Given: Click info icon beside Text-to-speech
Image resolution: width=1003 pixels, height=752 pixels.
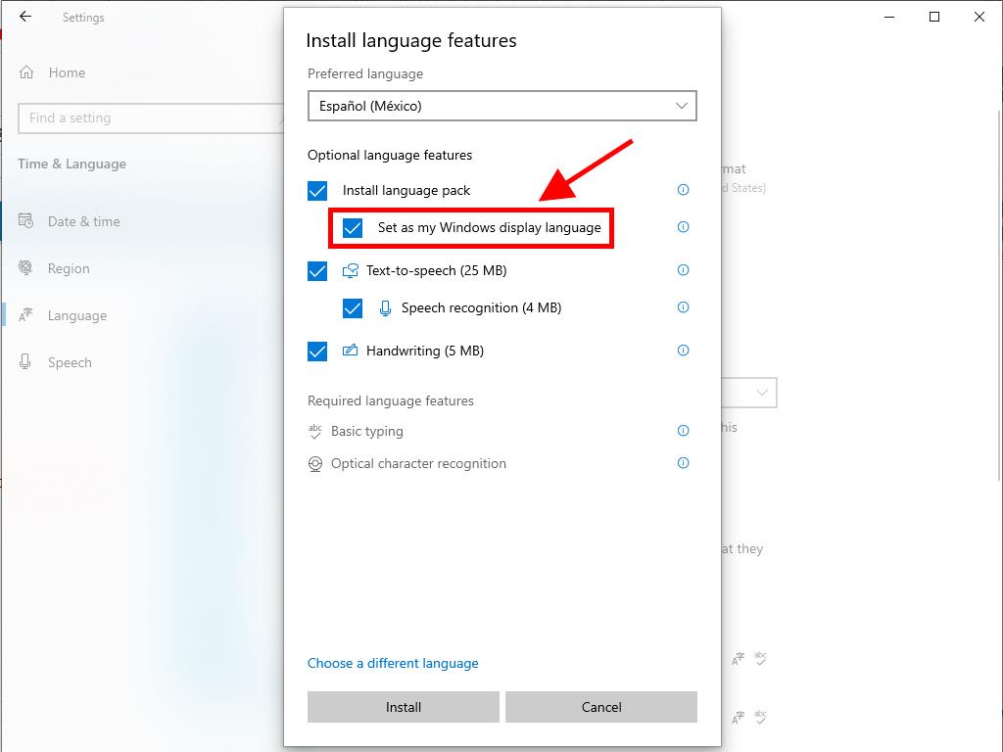Looking at the screenshot, I should click(684, 270).
